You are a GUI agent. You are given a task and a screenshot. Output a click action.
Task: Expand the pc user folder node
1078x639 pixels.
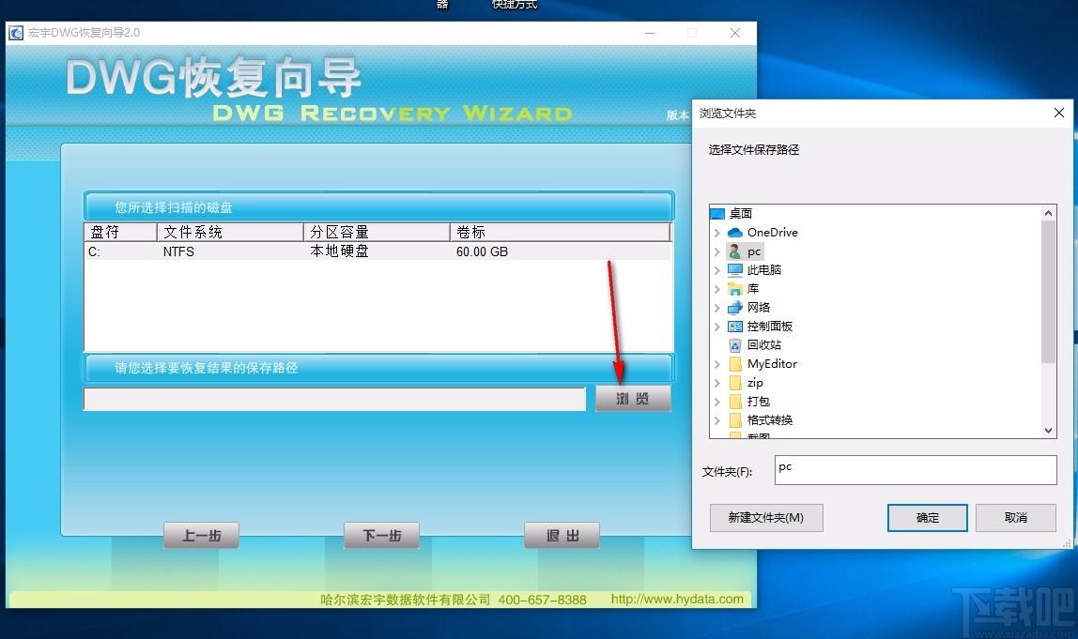[x=717, y=251]
